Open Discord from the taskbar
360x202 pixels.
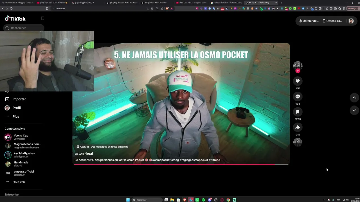[210, 200]
